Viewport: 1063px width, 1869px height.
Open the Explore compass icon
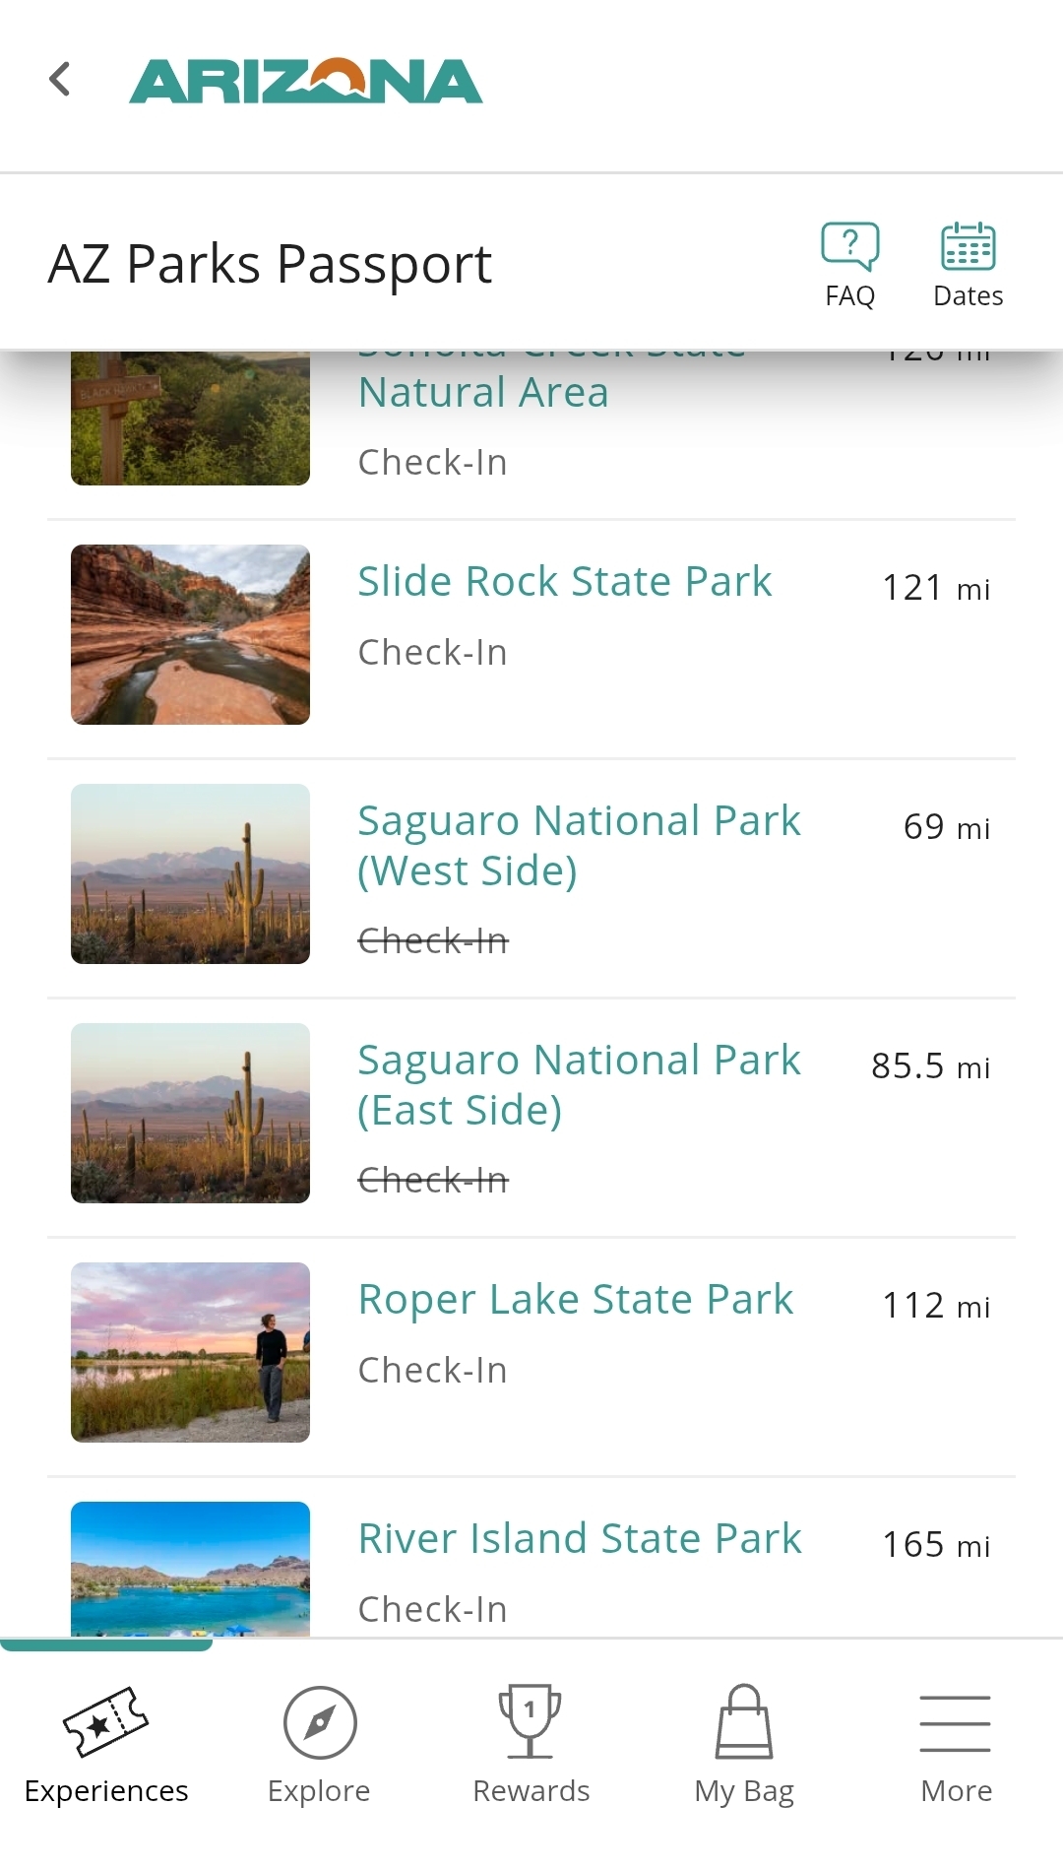point(319,1722)
